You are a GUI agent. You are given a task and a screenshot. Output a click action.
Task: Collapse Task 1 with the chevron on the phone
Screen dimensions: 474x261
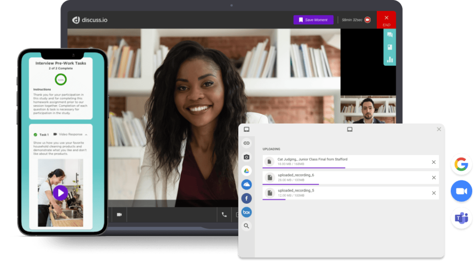click(x=86, y=134)
